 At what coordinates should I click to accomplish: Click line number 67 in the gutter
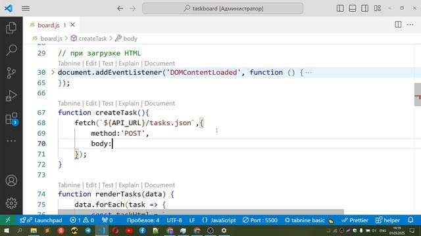(x=41, y=112)
